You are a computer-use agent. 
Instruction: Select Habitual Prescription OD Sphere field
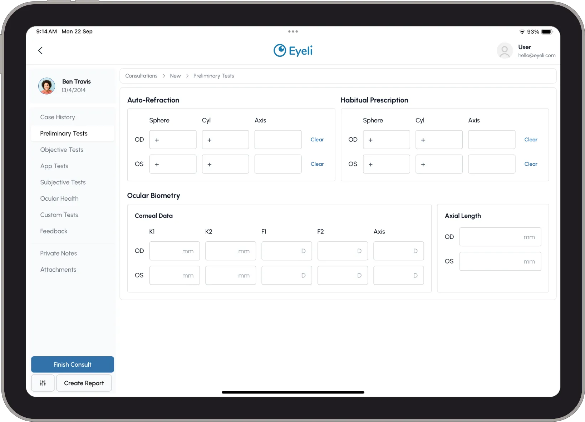point(386,140)
